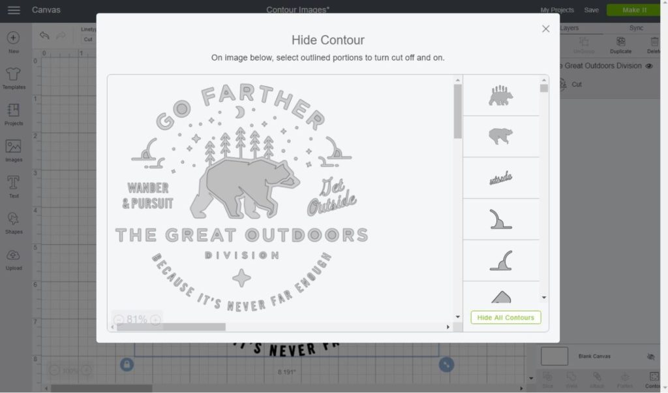Click the Redo arrow
Screen dimensions: 668x393
[x=61, y=35]
